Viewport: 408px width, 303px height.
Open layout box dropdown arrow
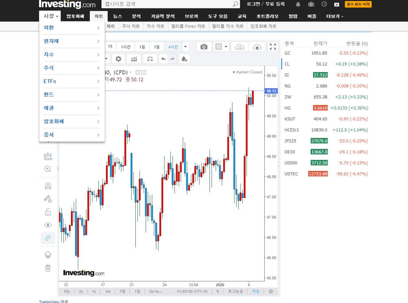226,47
